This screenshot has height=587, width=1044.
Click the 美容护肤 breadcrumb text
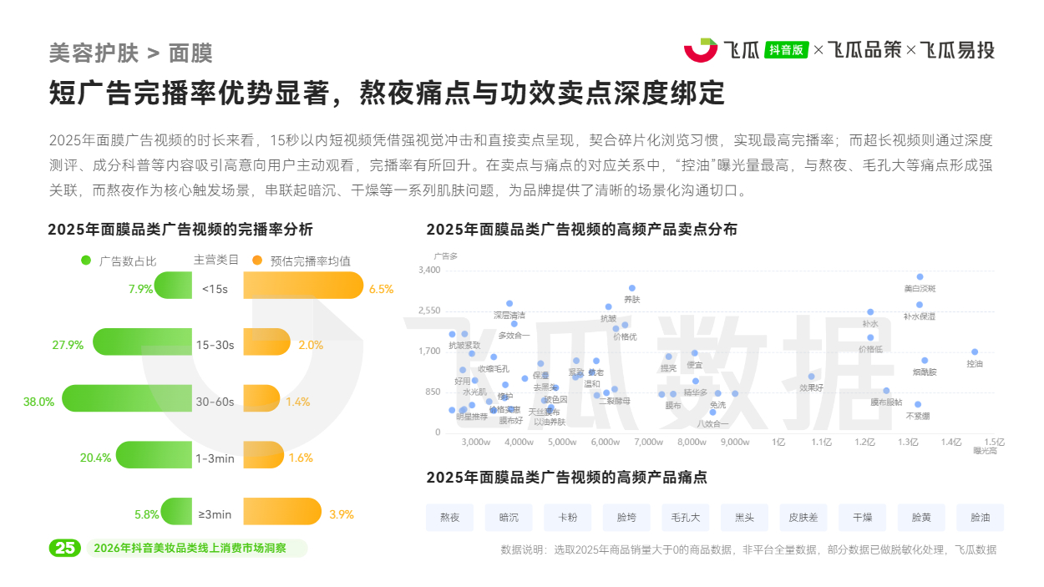tap(94, 53)
